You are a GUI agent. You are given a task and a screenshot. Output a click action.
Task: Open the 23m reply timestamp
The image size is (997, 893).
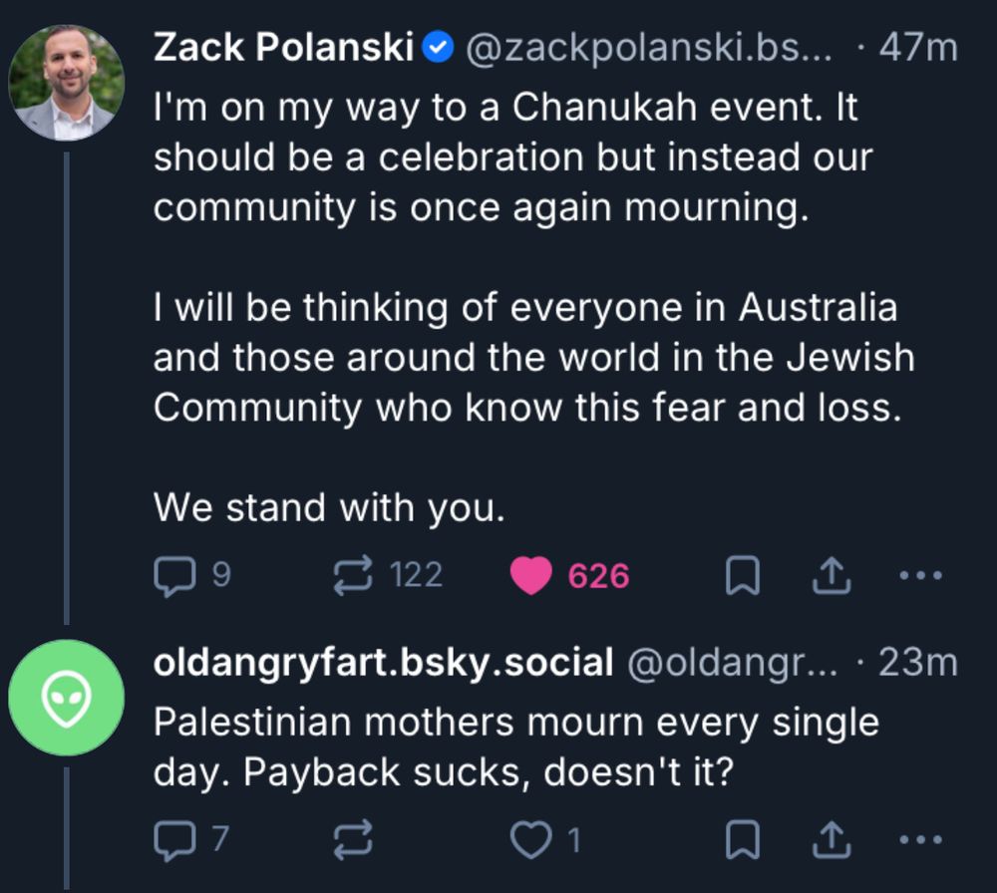pos(917,663)
